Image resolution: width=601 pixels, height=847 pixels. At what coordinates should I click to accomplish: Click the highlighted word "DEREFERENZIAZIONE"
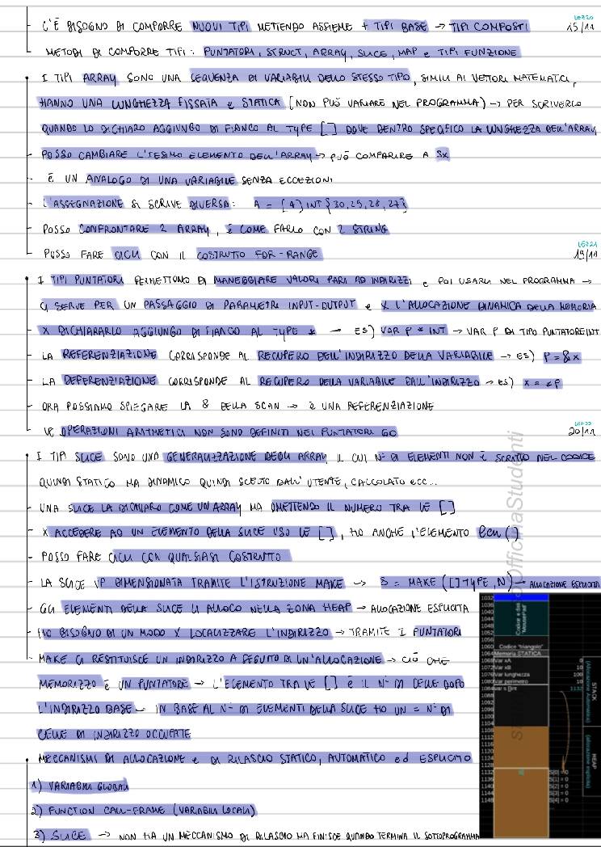pyautogui.click(x=110, y=381)
